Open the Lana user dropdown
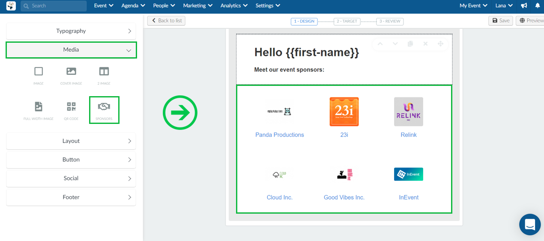 (x=504, y=6)
